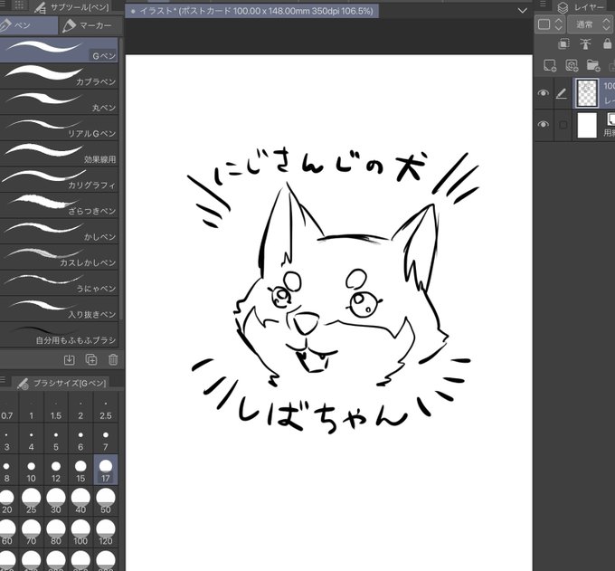Create a new layer folder
The image size is (615, 571).
pos(593,65)
